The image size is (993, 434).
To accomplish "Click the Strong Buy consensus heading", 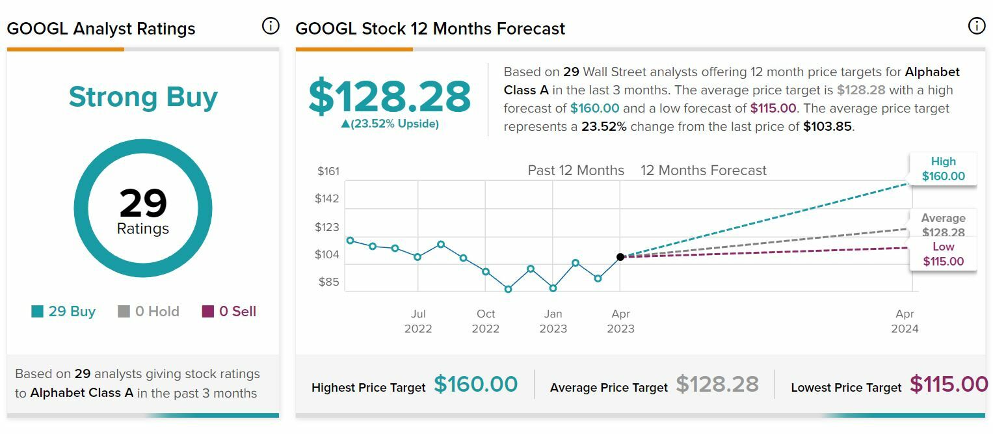I will point(143,97).
